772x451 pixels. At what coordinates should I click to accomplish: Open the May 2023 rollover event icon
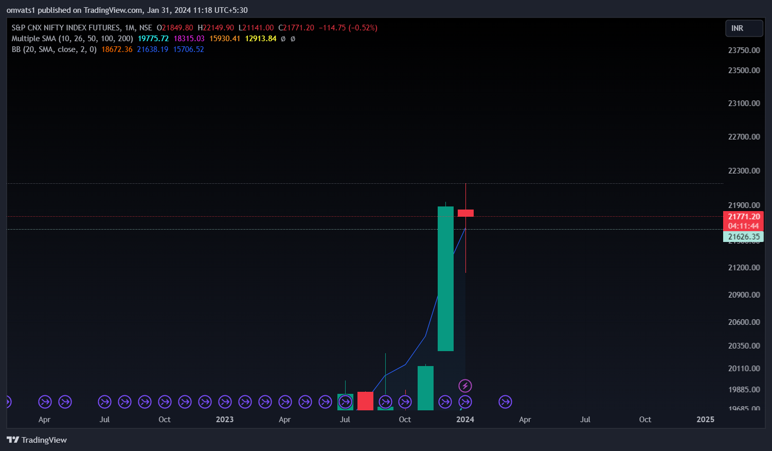click(x=305, y=402)
